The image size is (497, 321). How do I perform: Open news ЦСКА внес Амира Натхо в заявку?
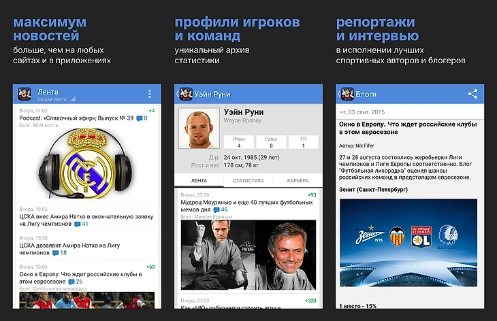86,220
